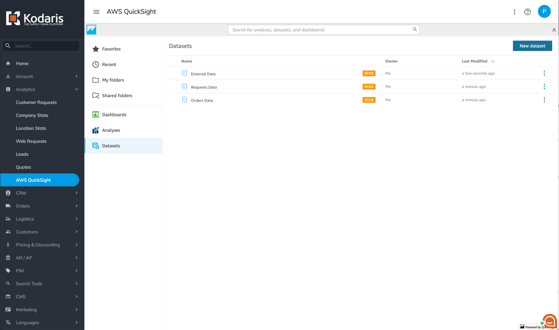Expand the Marketing menu chevron
Screen dimensions: 559x330
[x=77, y=310]
